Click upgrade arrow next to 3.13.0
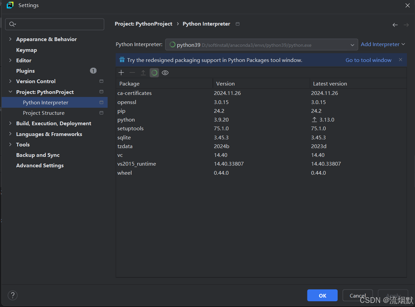 (x=314, y=120)
